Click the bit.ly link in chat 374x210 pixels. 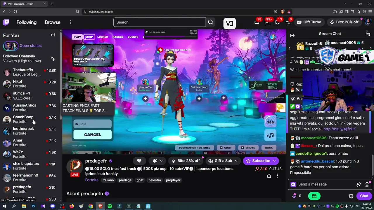click(340, 129)
